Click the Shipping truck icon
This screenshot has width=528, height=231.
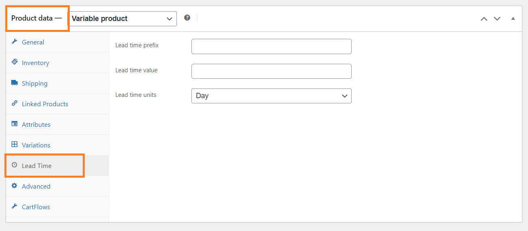[15, 83]
